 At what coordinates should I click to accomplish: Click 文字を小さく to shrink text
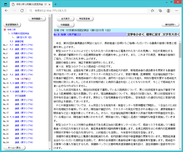pyautogui.click(x=136, y=35)
